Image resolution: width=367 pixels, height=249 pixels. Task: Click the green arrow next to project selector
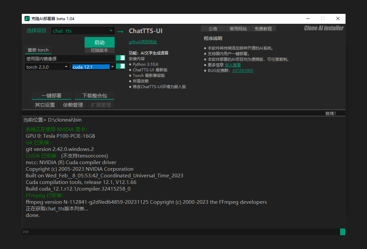pyautogui.click(x=120, y=32)
